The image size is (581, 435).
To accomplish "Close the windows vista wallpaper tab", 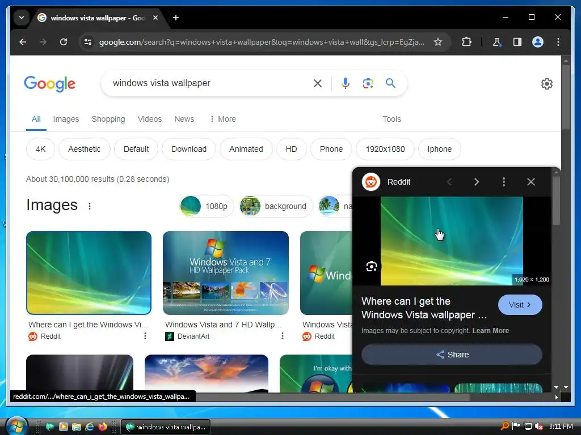I will tap(155, 18).
